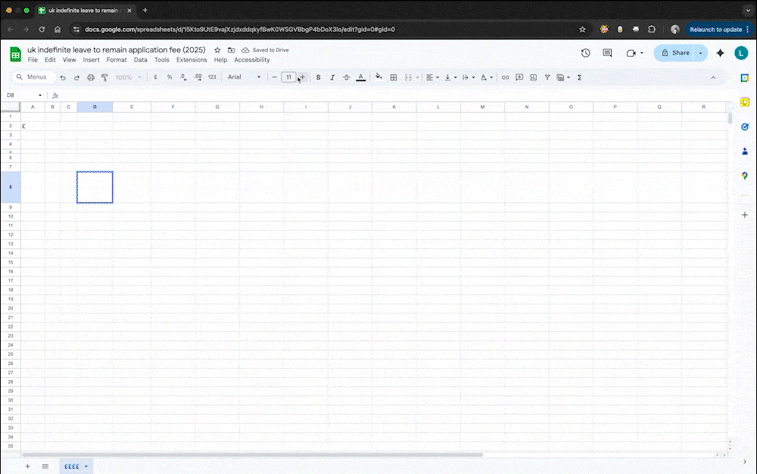Open the all sheets list icon
Screen dimensions: 757x474
click(45, 466)
